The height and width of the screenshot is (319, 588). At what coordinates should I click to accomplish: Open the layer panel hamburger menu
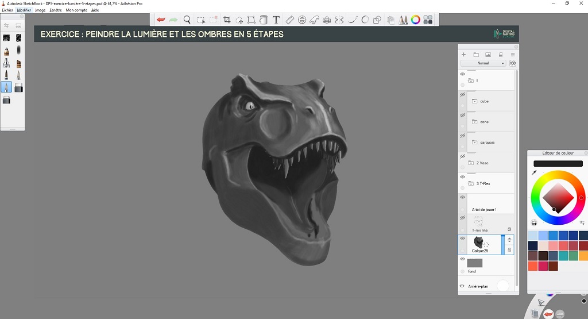tap(512, 55)
